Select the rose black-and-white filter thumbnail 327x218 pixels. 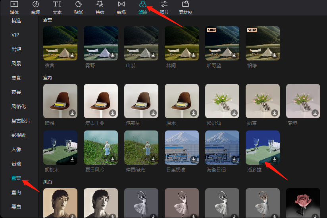pyautogui.click(x=303, y=202)
